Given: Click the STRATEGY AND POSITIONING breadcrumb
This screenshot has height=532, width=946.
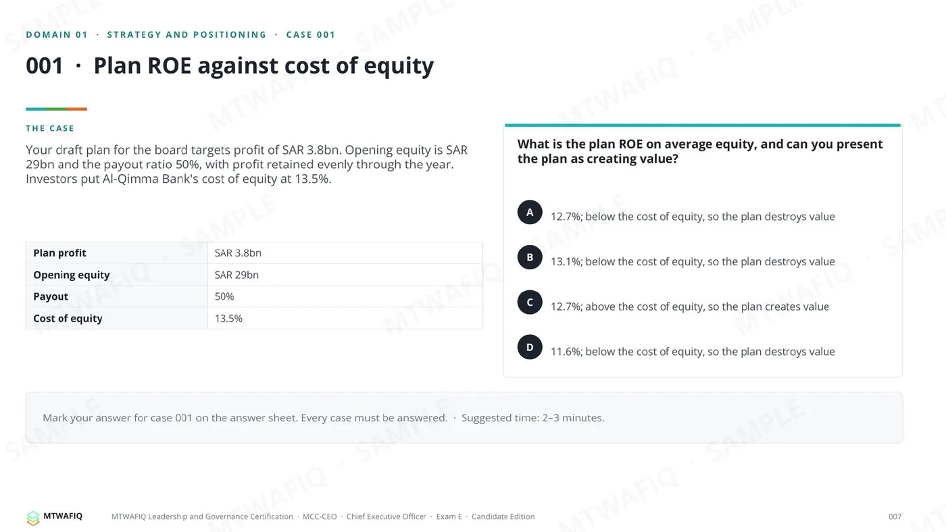Looking at the screenshot, I should coord(186,34).
